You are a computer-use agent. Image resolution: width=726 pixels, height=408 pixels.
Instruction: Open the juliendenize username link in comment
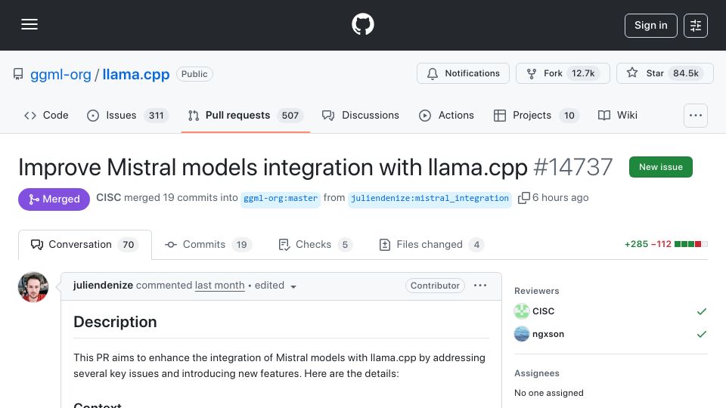(x=104, y=286)
